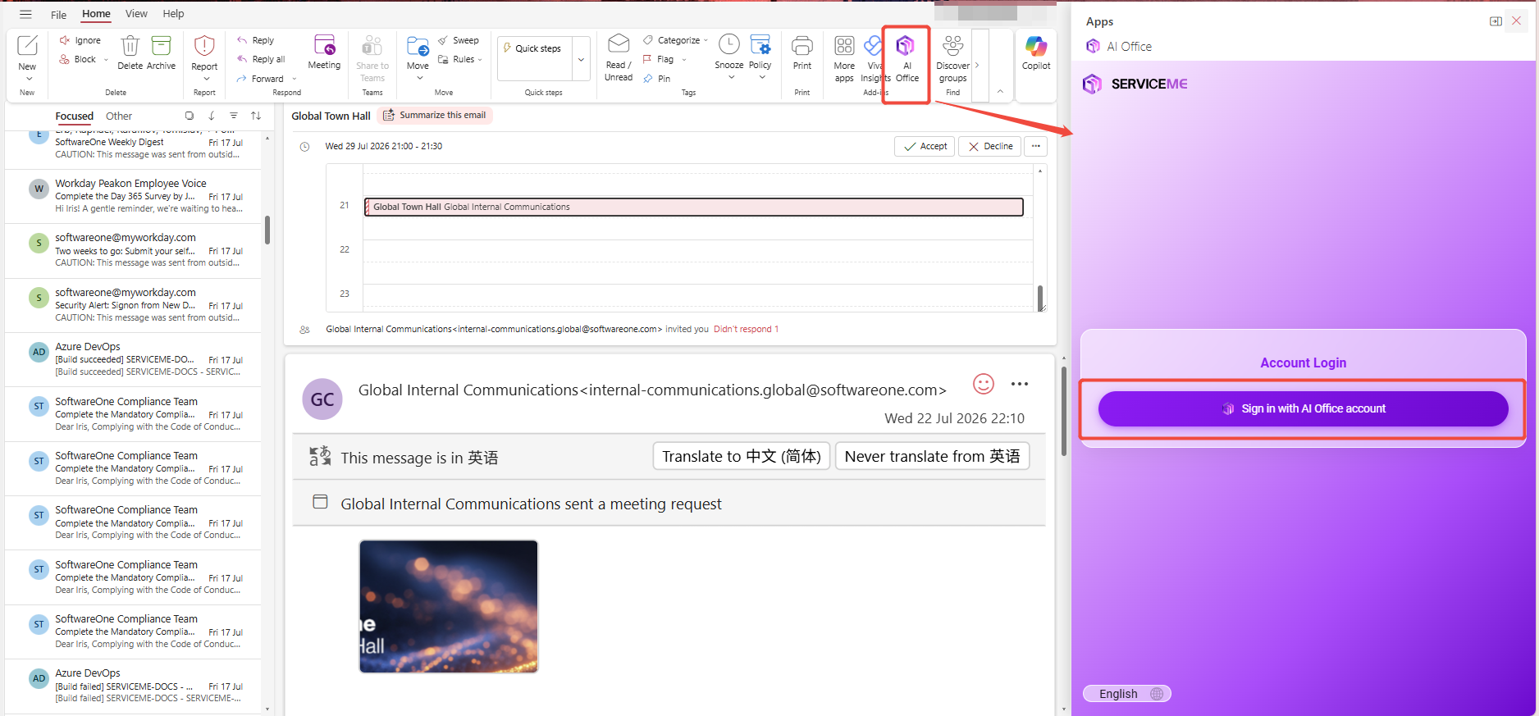Move the message to a folder

tap(418, 57)
